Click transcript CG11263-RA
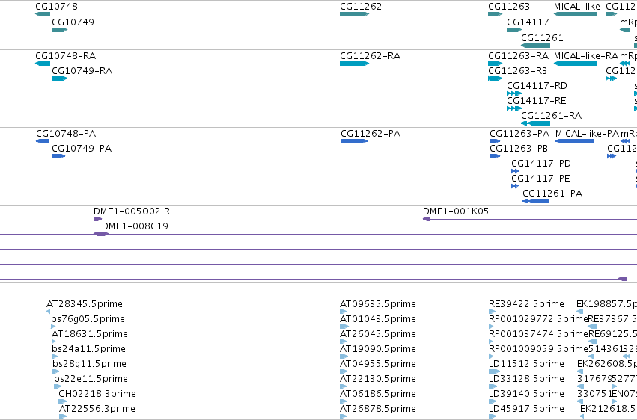Viewport: 637px width, 420px height. (496, 64)
